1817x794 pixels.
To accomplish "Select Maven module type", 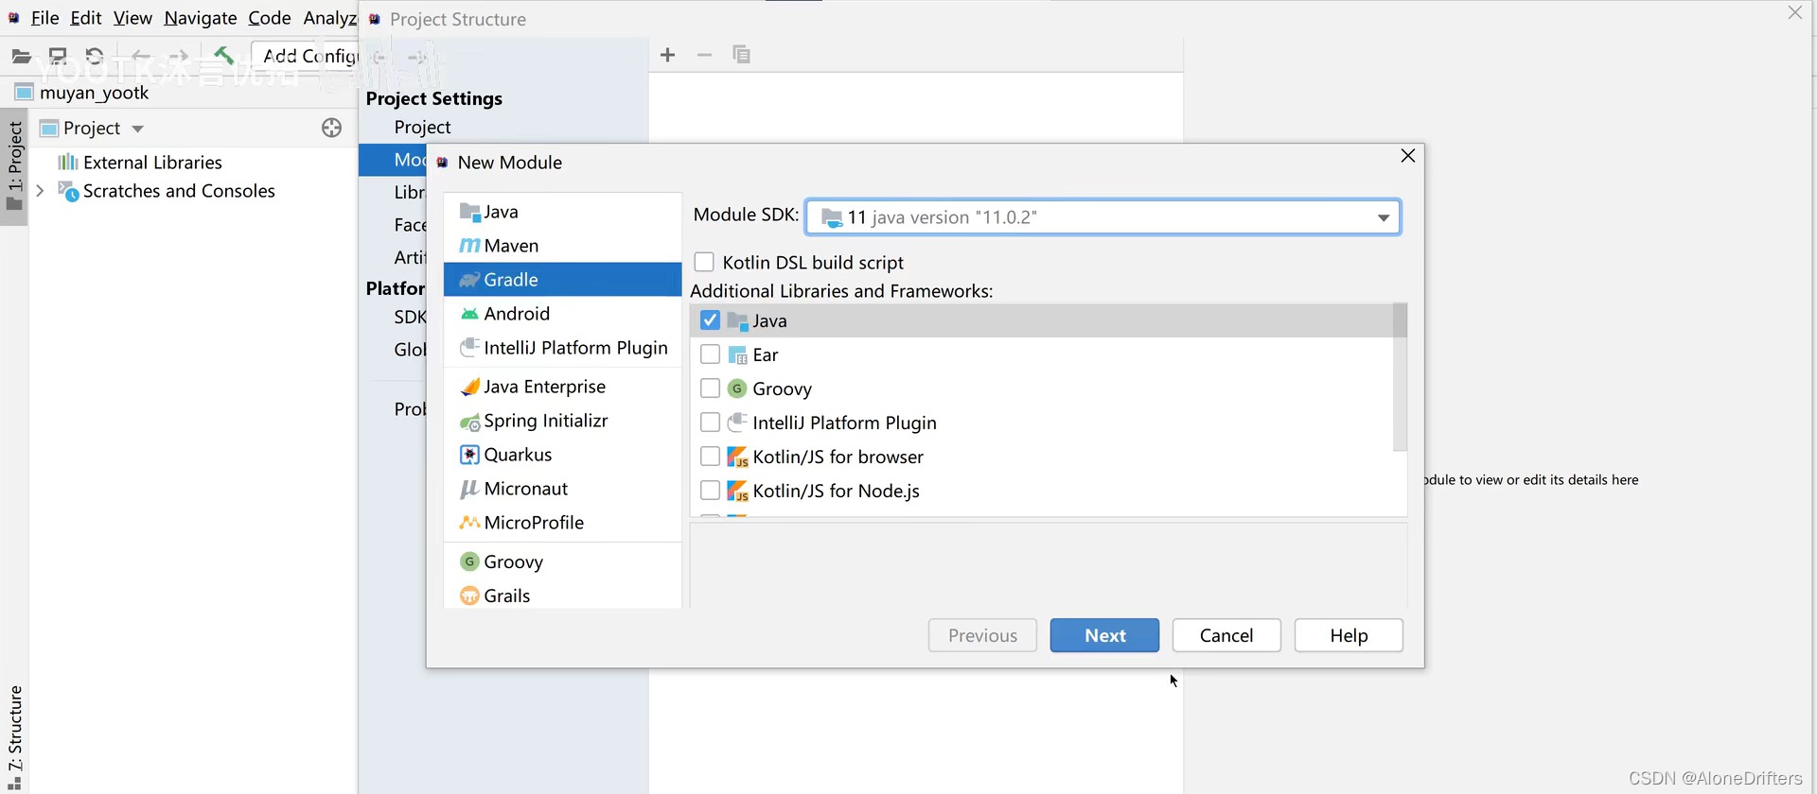I will 562,246.
